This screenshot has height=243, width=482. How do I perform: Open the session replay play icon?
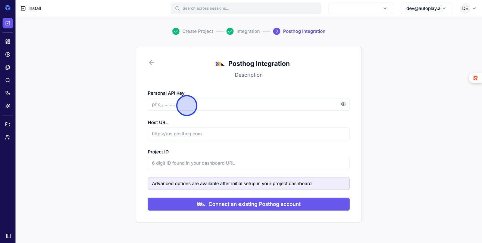pos(8,54)
